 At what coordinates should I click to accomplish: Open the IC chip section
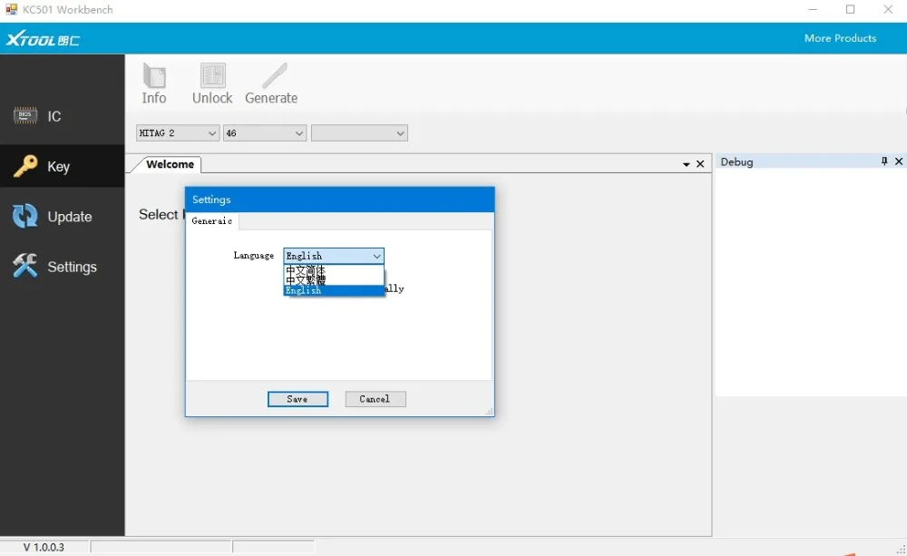(62, 116)
